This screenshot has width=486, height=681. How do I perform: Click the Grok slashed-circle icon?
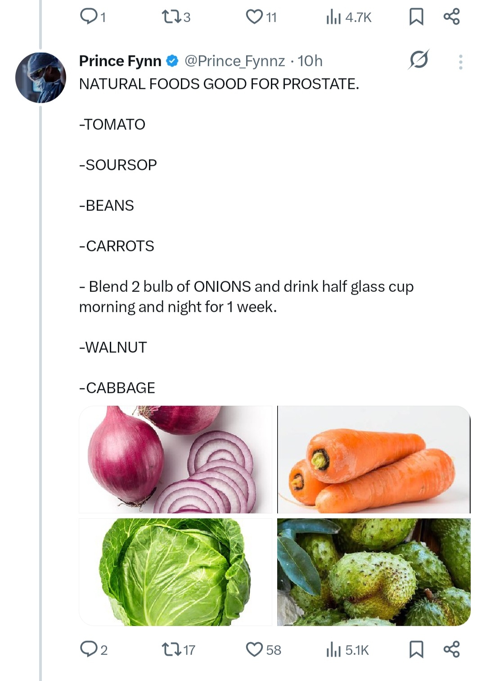click(418, 59)
